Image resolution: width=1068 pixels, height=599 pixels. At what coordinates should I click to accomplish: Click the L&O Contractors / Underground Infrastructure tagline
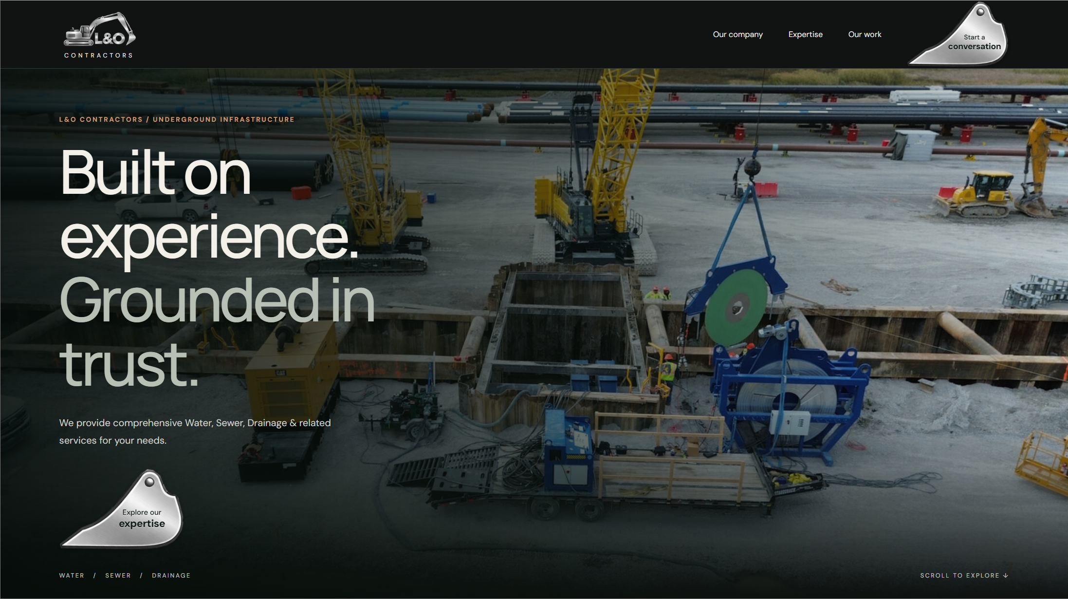coord(177,119)
